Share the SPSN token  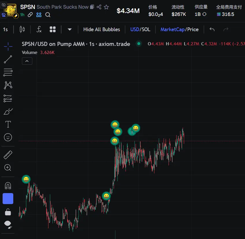coord(99,7)
